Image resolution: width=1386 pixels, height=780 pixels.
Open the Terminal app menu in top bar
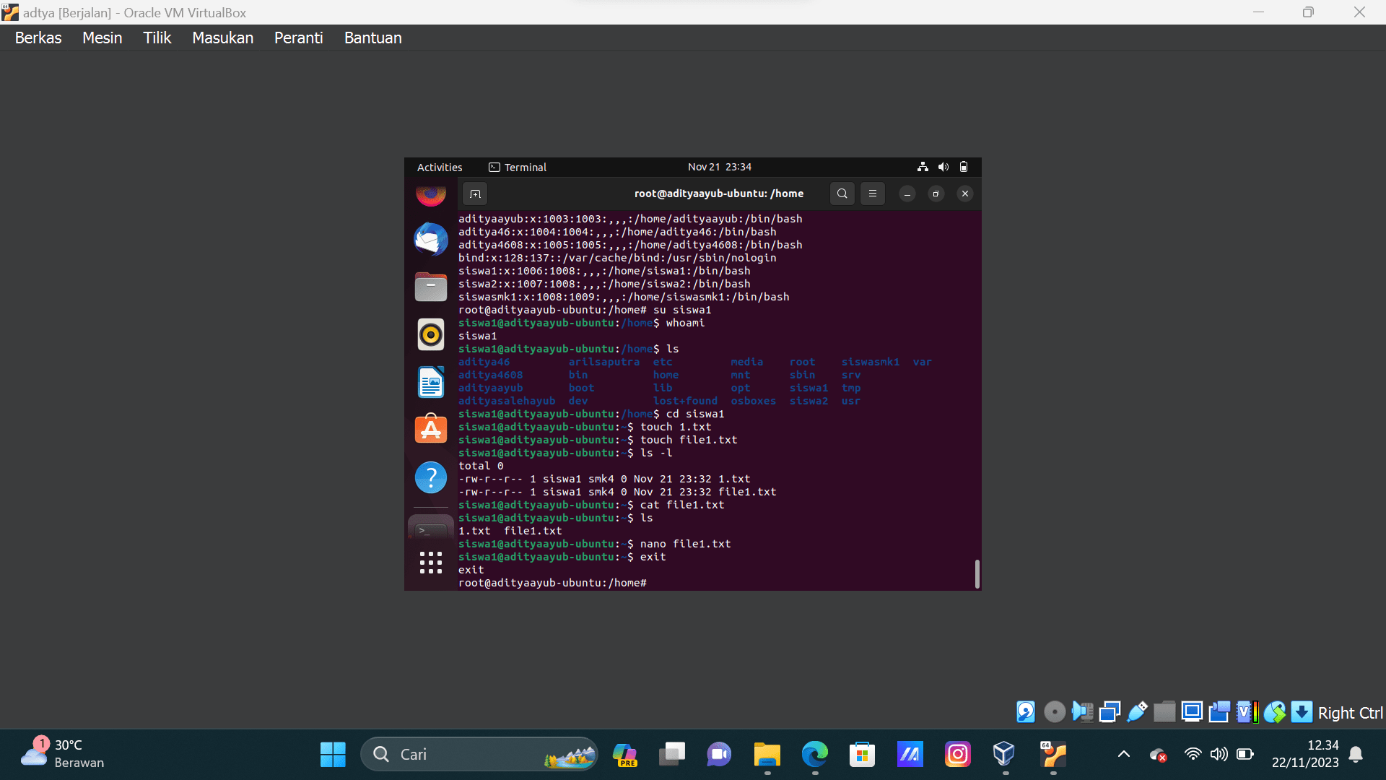click(x=518, y=167)
